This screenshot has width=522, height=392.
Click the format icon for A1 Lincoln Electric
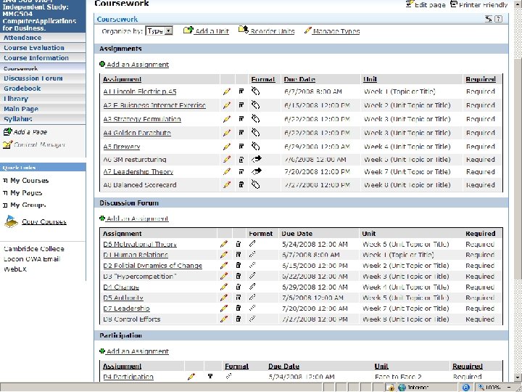[x=255, y=91]
